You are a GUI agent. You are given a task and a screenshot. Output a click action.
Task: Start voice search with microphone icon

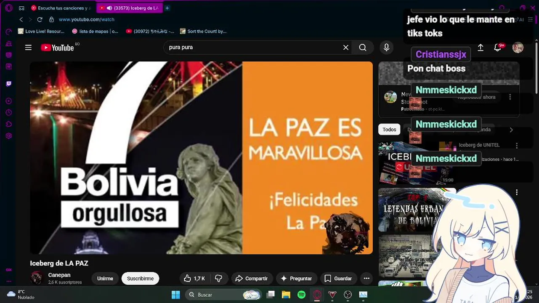(x=386, y=48)
